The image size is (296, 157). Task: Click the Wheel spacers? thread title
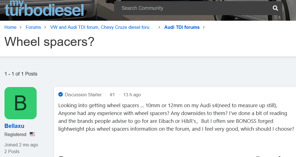pyautogui.click(x=50, y=42)
